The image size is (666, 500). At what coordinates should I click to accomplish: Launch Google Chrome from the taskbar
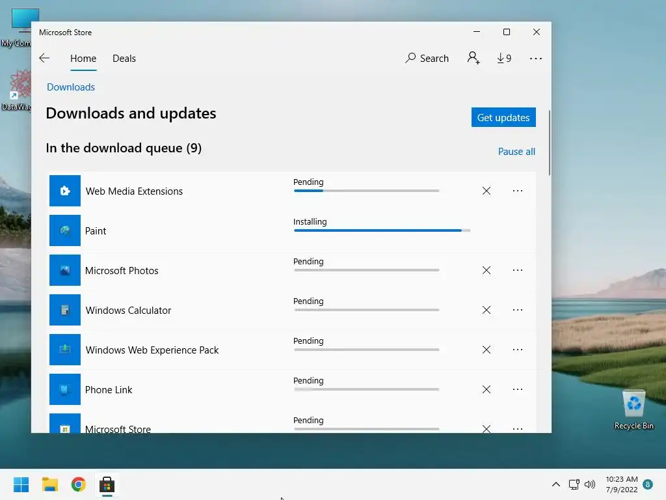(x=78, y=484)
